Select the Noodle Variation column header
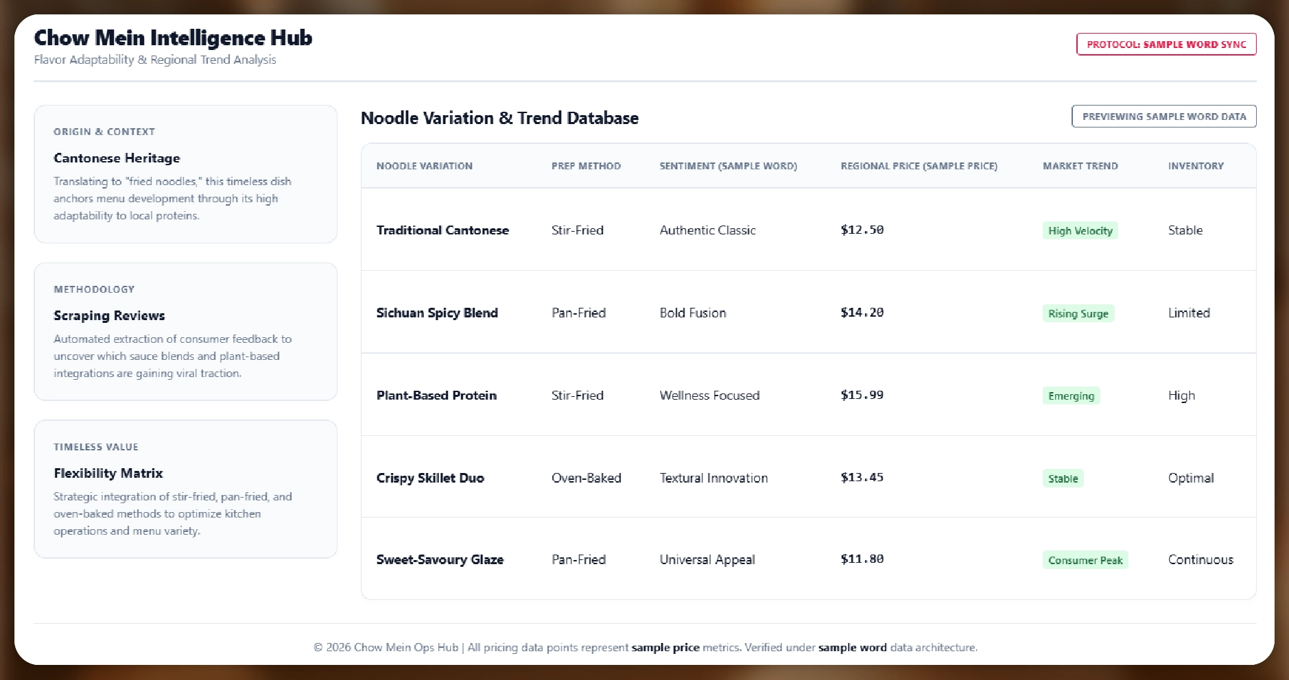The image size is (1289, 680). coord(424,166)
